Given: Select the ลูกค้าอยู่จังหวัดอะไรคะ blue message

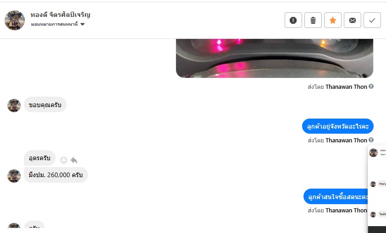Looking at the screenshot, I should (338, 126).
